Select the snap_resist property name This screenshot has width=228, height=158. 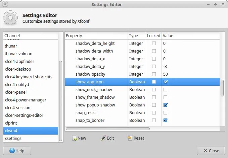click(86, 112)
